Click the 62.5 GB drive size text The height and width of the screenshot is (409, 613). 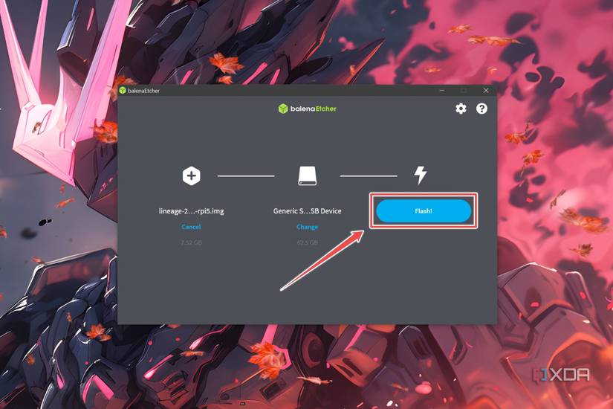click(x=308, y=242)
